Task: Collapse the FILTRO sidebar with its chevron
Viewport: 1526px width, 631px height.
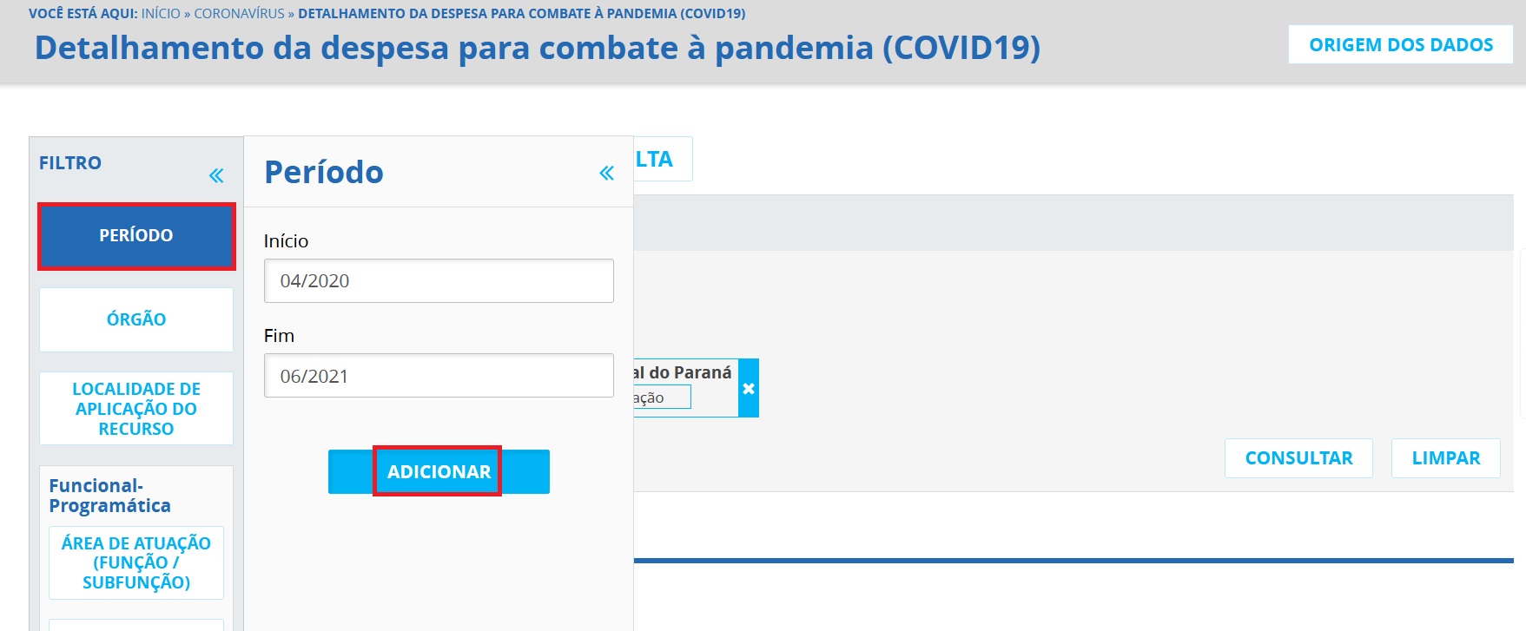Action: tap(216, 176)
